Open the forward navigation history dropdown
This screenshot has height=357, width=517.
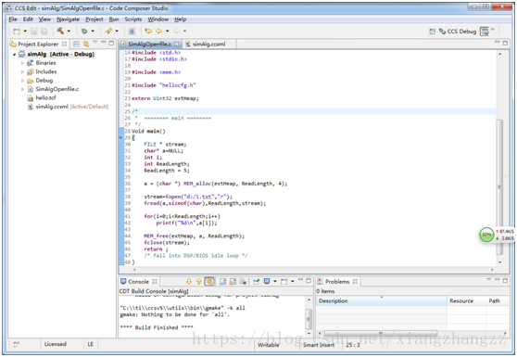[184, 31]
